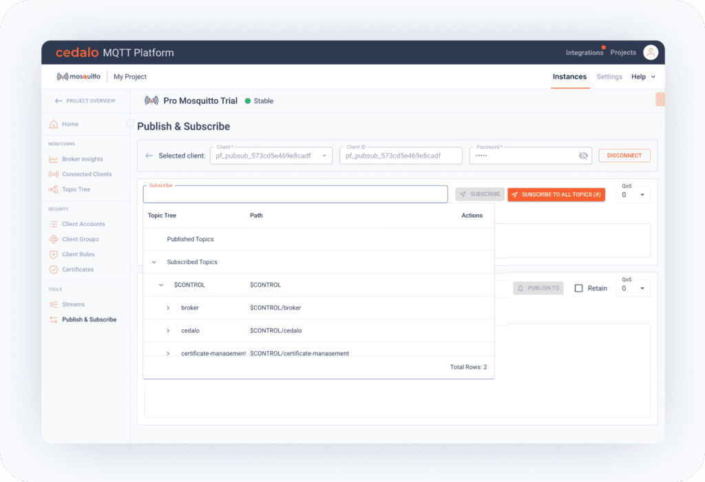This screenshot has width=705, height=482.
Task: Open Client Roles section
Action: click(x=78, y=254)
